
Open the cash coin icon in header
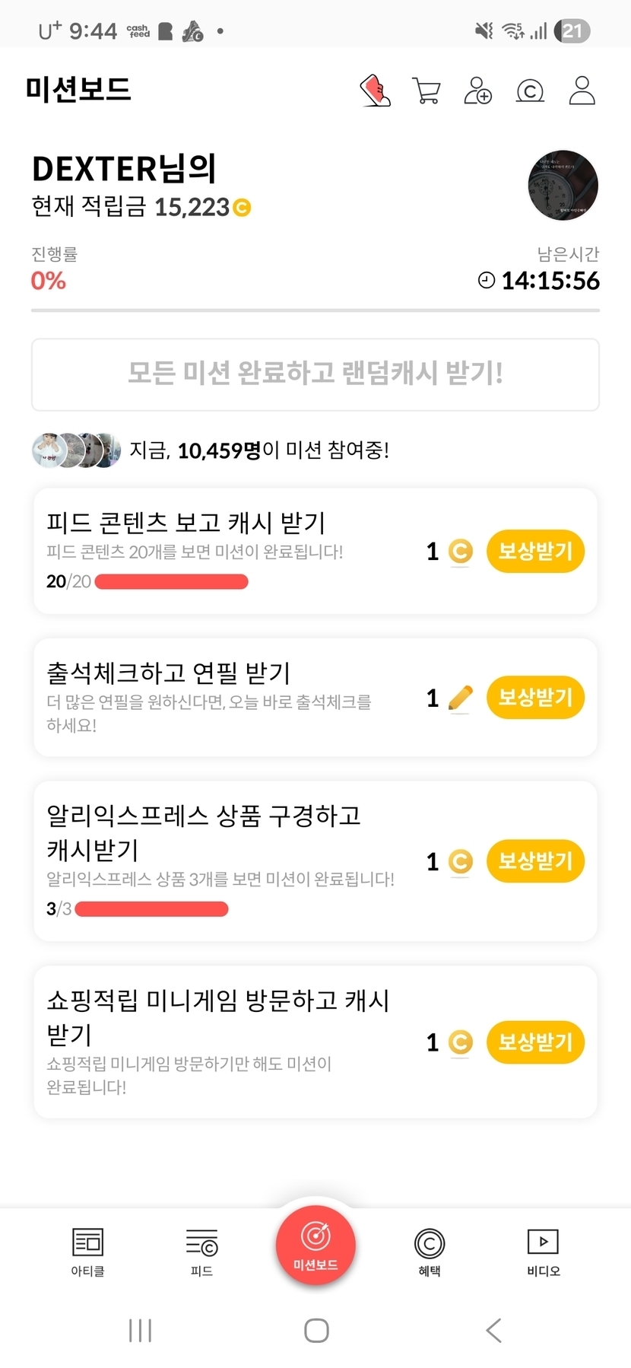click(530, 91)
